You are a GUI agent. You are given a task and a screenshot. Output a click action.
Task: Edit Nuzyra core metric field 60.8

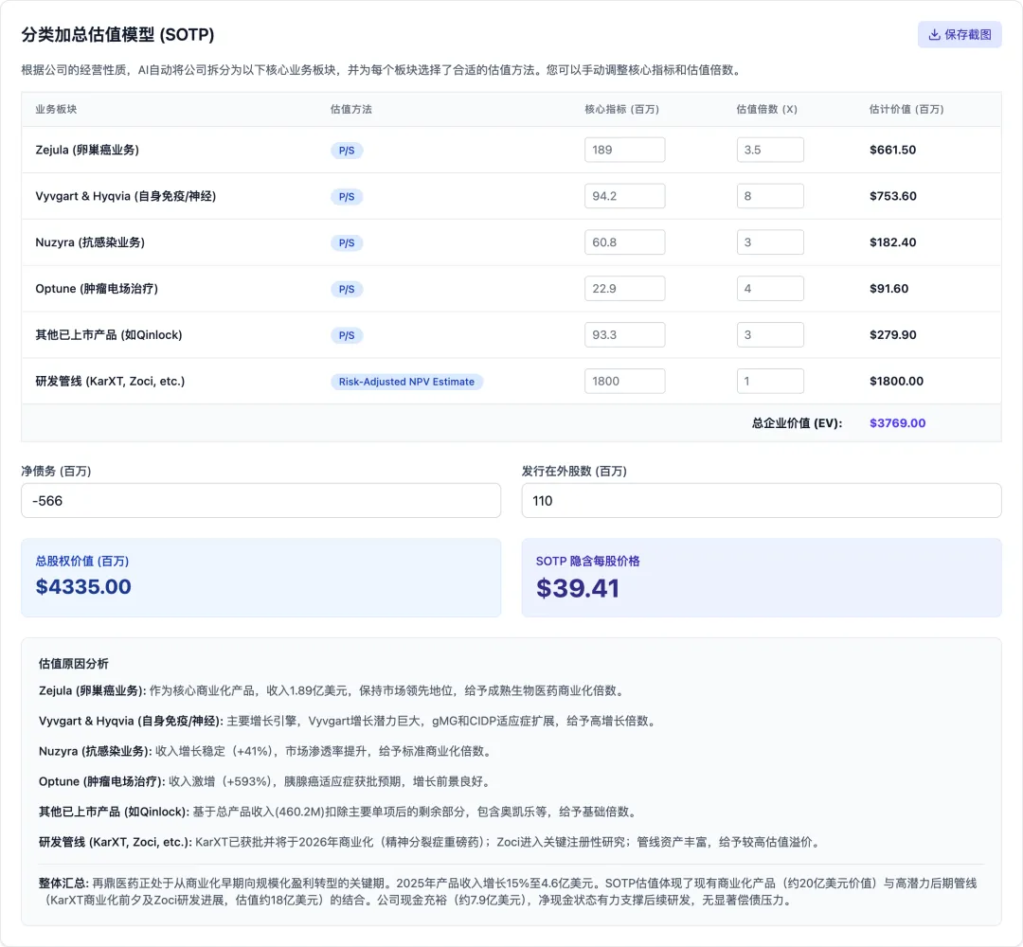(624, 242)
